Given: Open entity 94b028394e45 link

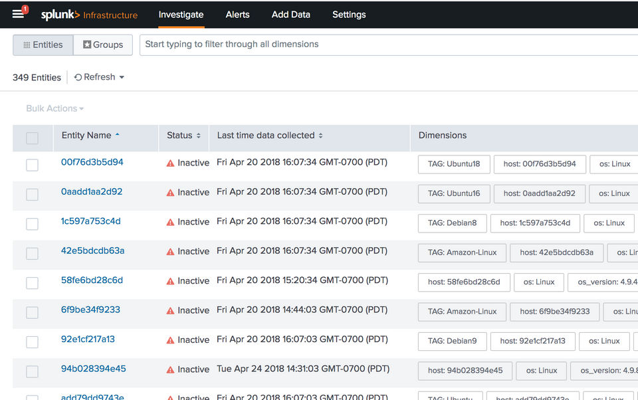Looking at the screenshot, I should point(94,369).
